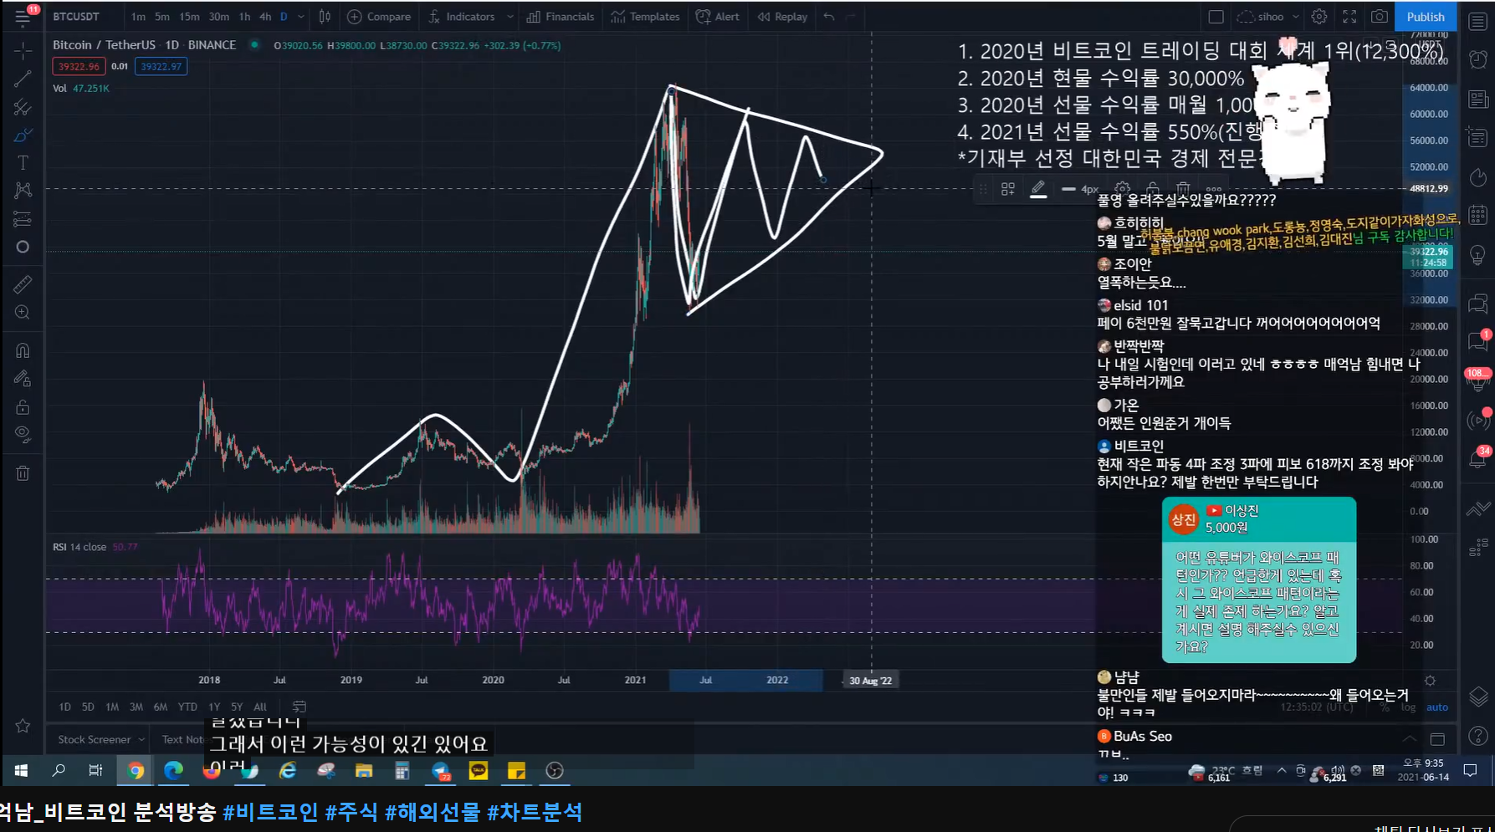Screen dimensions: 1495x832
Task: Switch to the 15m timeframe
Action: tap(190, 17)
